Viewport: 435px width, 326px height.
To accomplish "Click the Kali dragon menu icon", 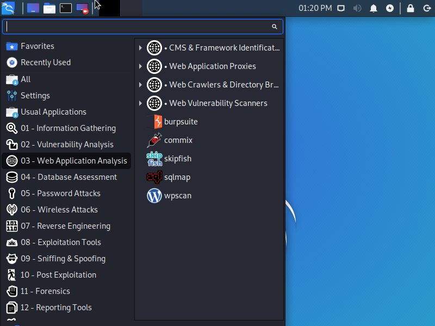I will click(x=9, y=8).
